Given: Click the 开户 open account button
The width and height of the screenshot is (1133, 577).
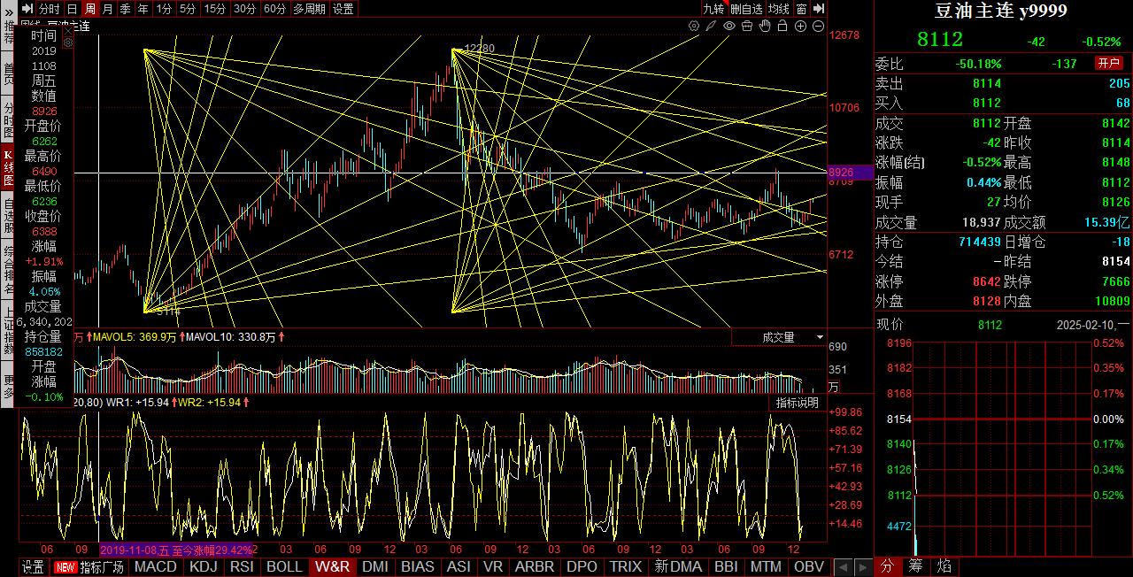Looking at the screenshot, I should (x=1109, y=63).
